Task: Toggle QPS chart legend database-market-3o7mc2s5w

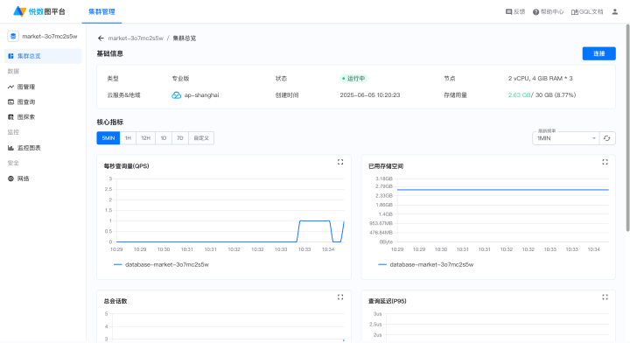Action: tap(162, 264)
